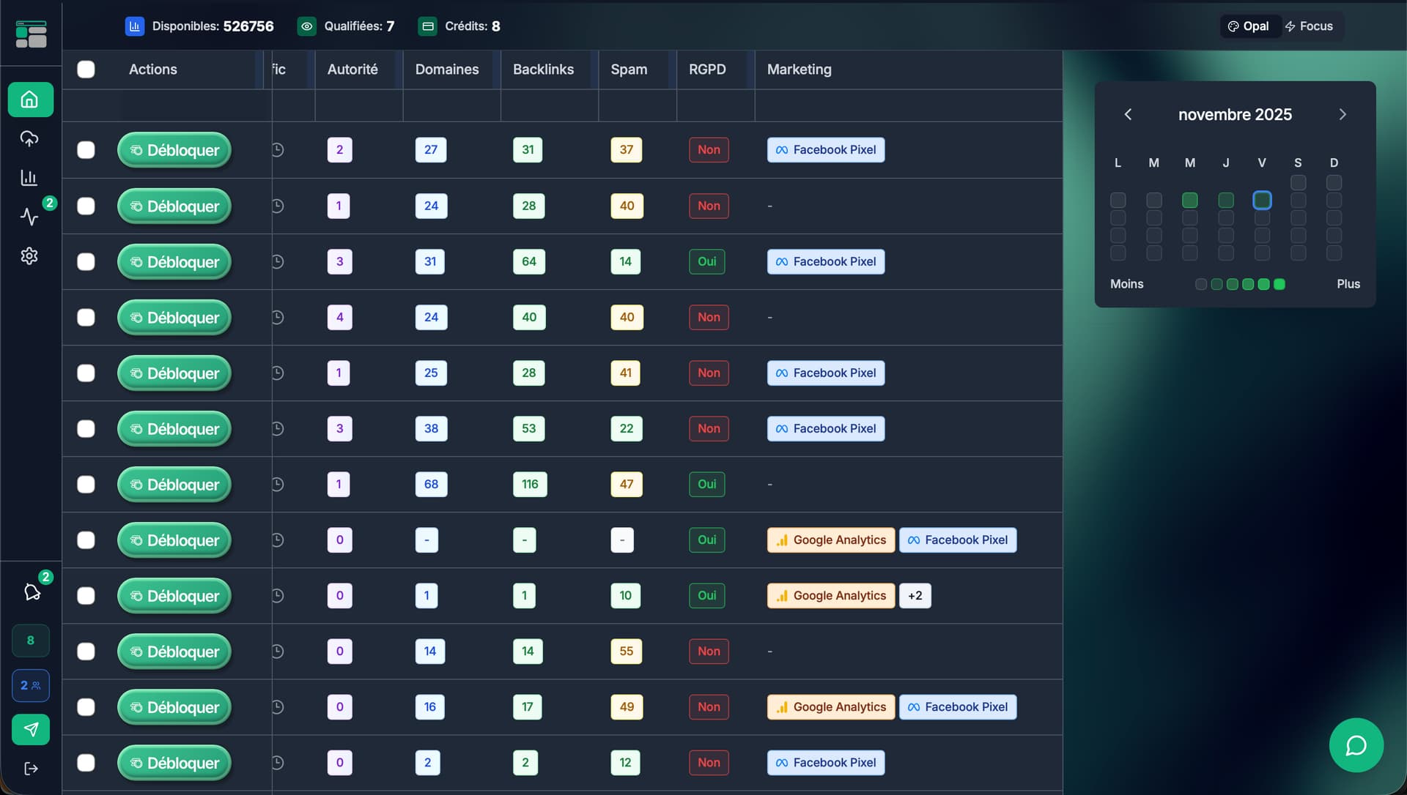
Task: Open the bar chart statistics icon
Action: pos(29,178)
